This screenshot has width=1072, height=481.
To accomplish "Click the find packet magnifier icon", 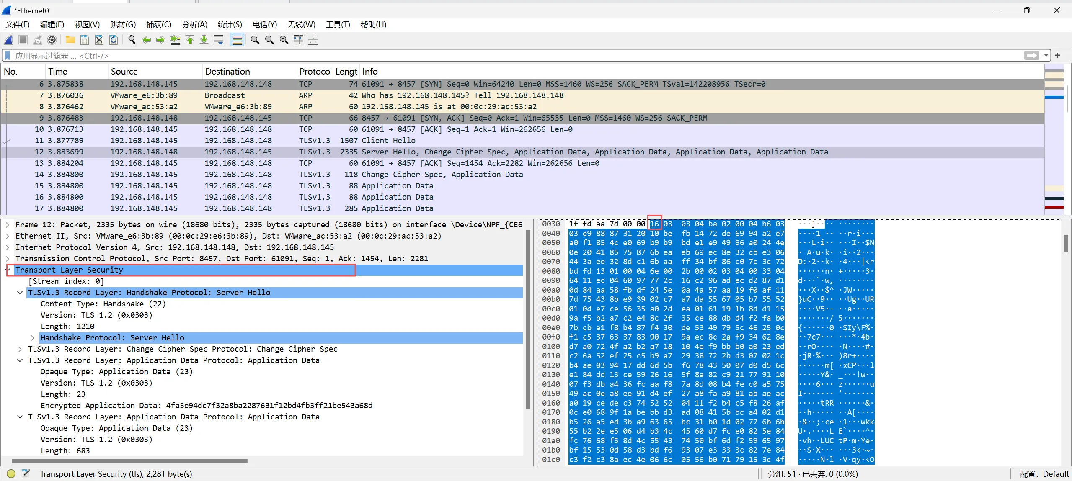I will coord(132,40).
